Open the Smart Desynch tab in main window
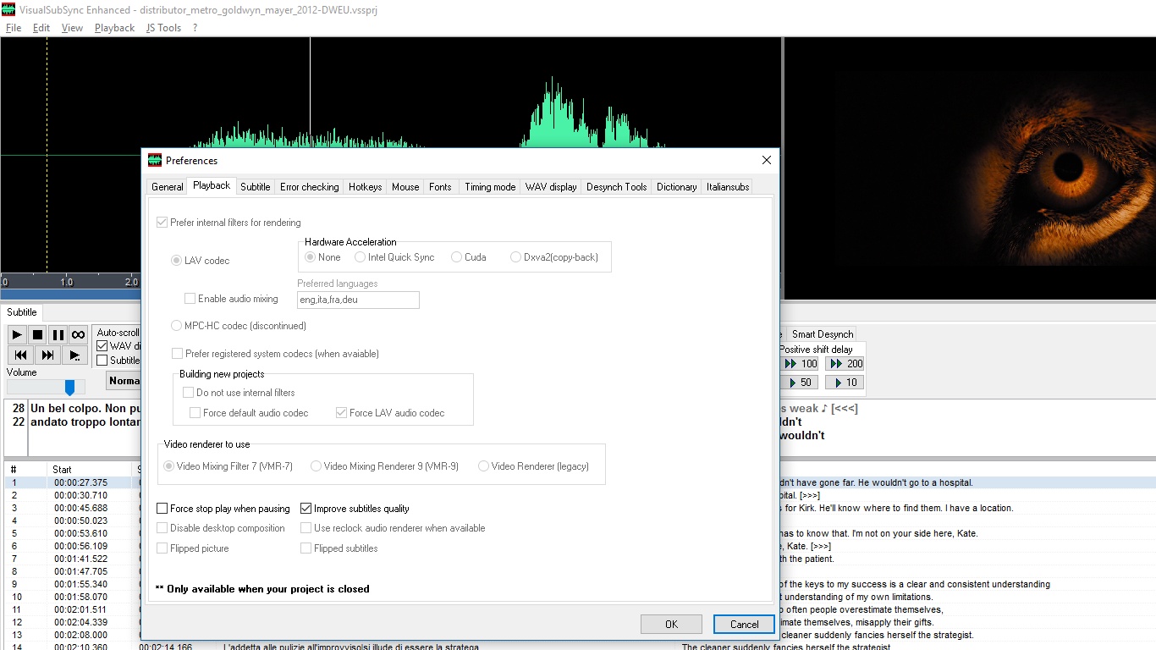 click(x=823, y=334)
